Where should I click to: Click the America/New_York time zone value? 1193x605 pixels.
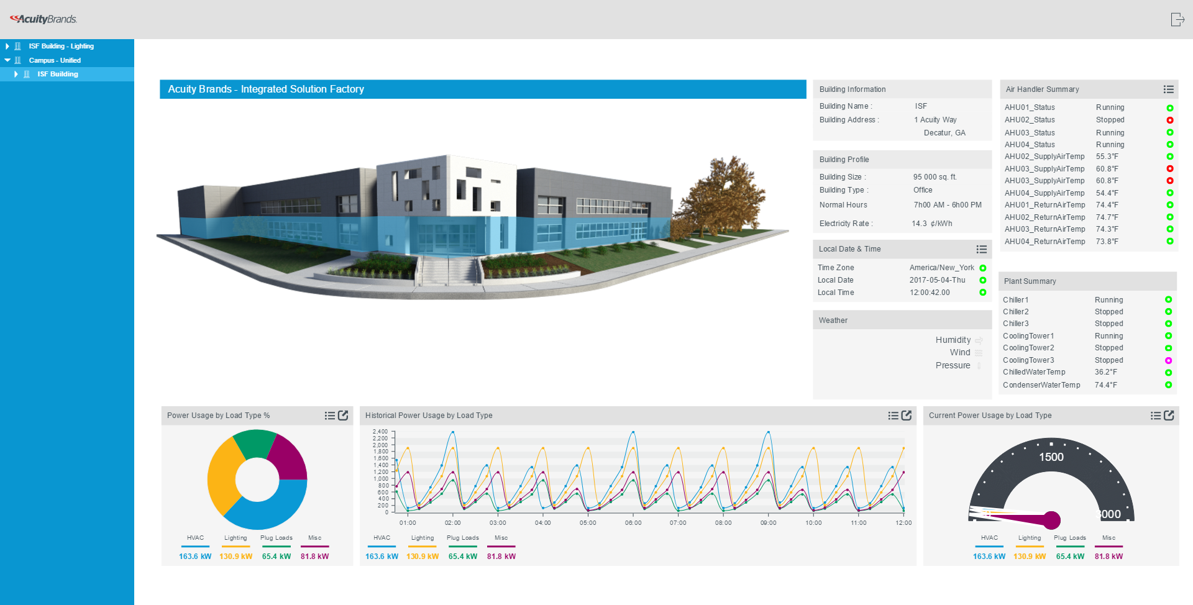point(941,268)
